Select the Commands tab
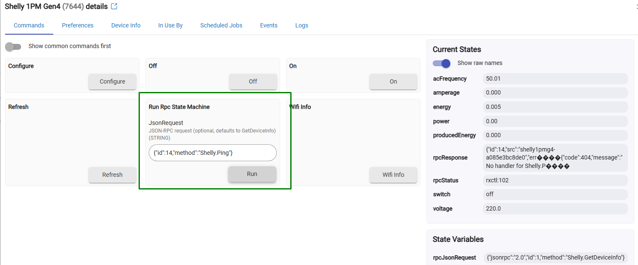 [x=29, y=25]
